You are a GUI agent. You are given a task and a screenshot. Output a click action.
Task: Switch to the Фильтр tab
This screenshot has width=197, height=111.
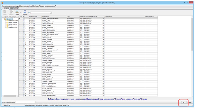click(11, 8)
